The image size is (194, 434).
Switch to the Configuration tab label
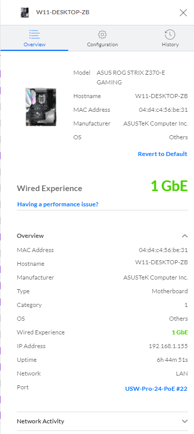pyautogui.click(x=102, y=45)
